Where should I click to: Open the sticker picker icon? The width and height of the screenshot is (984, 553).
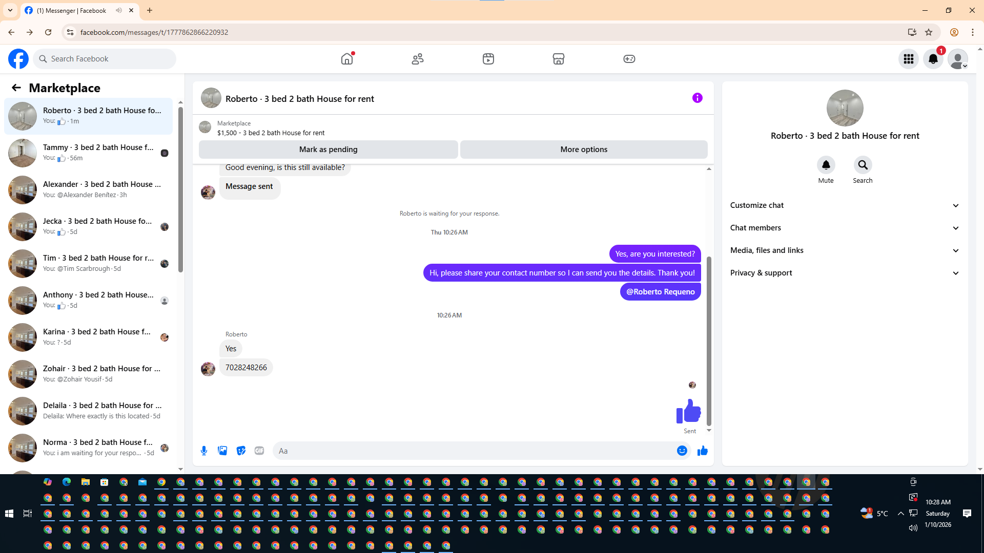point(241,451)
